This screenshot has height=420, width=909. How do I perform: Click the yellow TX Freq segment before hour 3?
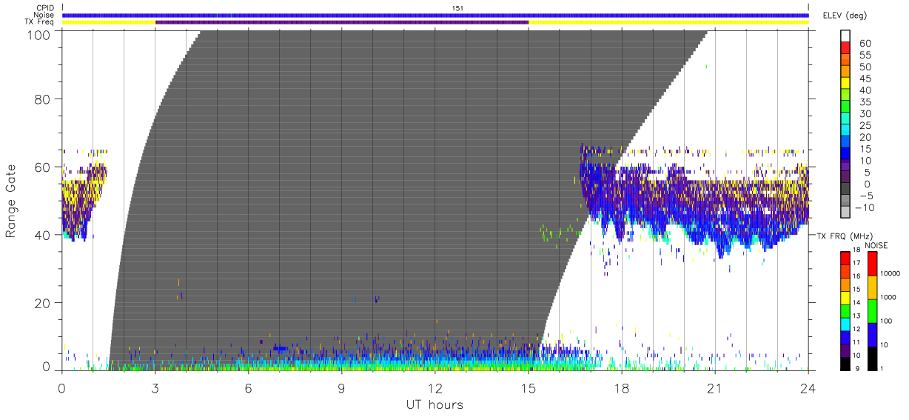click(x=109, y=22)
